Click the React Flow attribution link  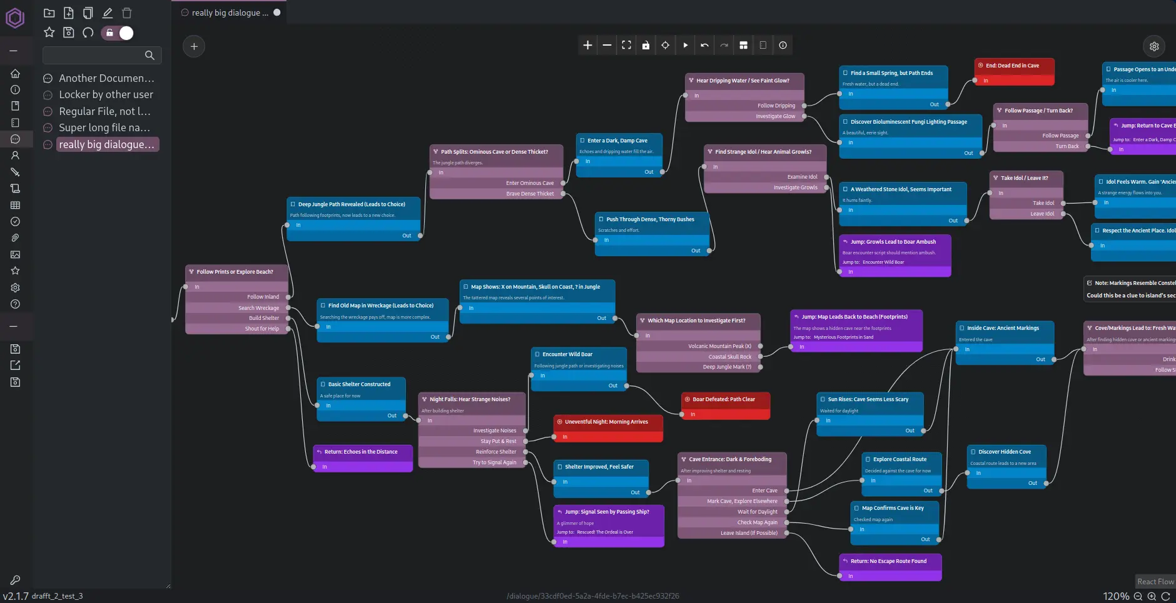click(x=1155, y=581)
